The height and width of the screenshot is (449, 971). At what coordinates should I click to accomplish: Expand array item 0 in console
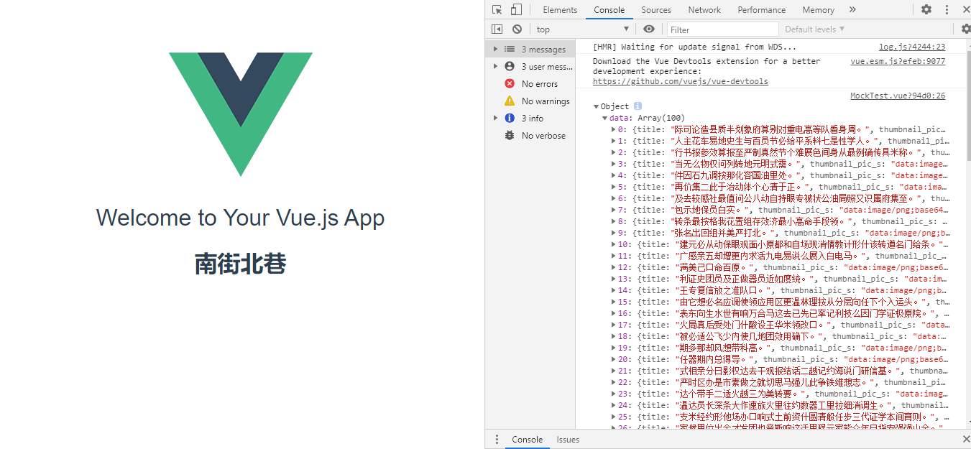pos(613,129)
